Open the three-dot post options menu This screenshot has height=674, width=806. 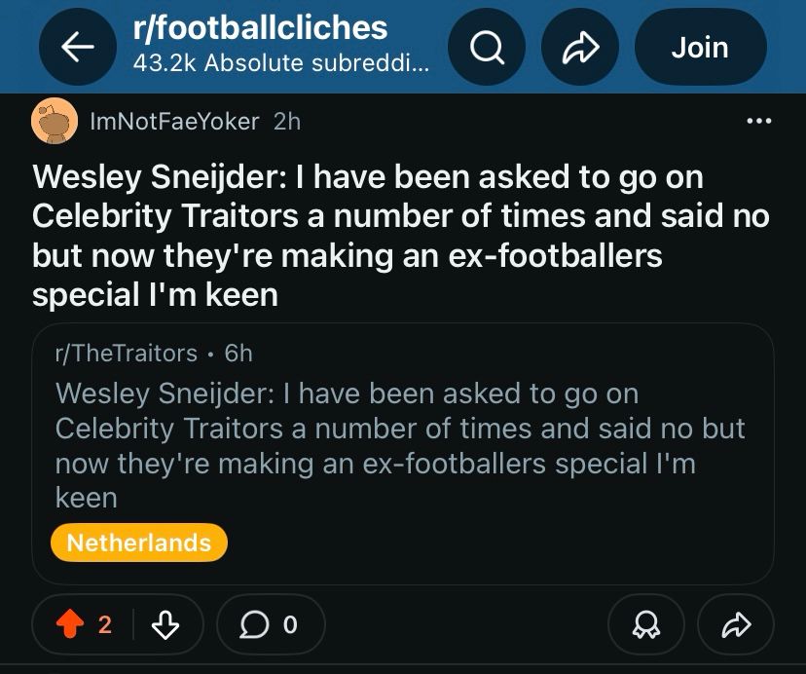pyautogui.click(x=759, y=122)
